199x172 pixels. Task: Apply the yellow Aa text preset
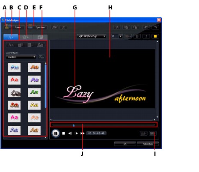pyautogui.click(x=34, y=105)
